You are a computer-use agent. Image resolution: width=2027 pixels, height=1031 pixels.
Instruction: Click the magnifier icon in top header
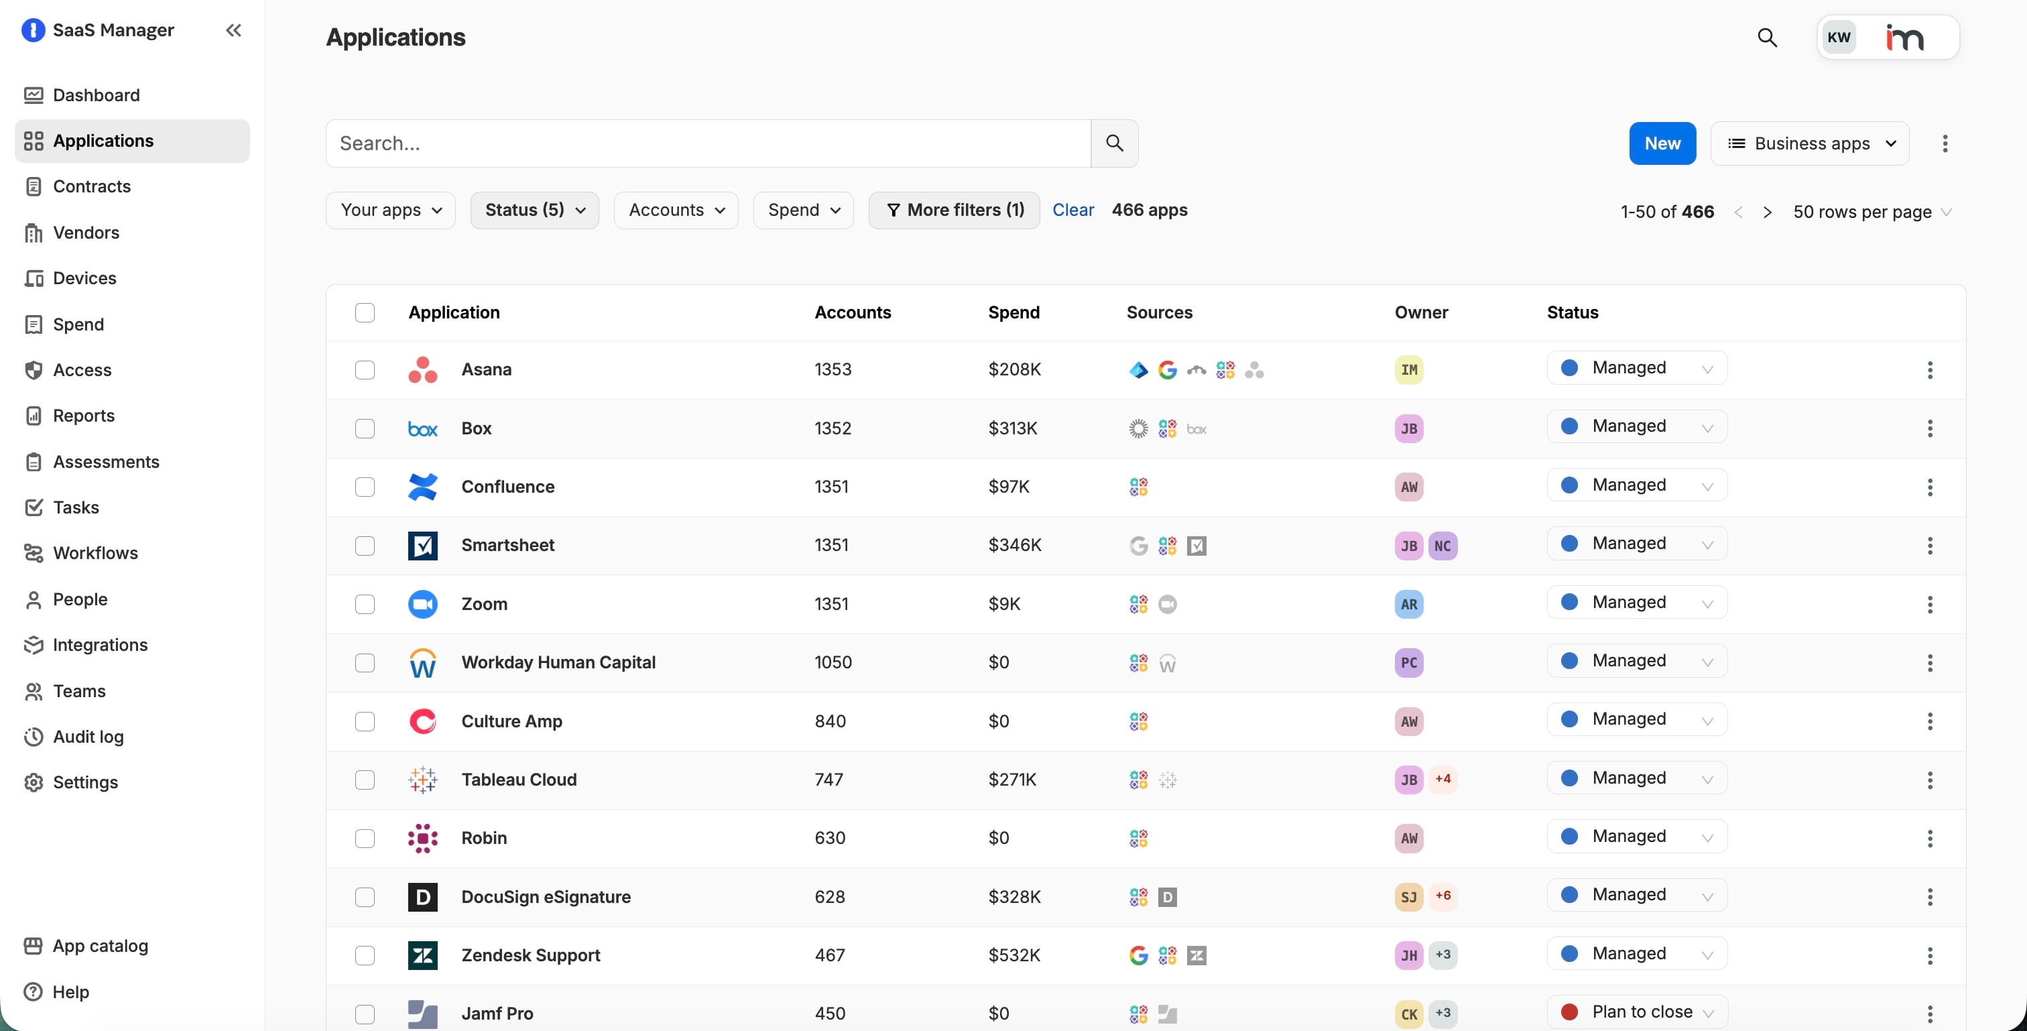1766,37
